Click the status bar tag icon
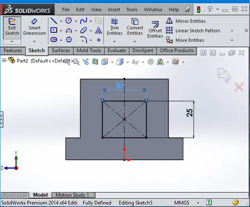 [x=236, y=202]
